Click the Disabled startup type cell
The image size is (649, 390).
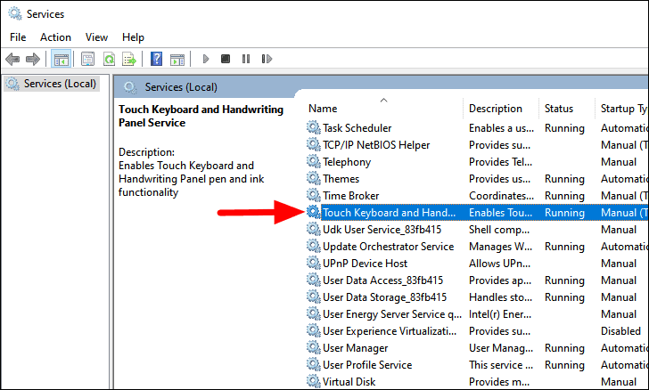pos(620,331)
